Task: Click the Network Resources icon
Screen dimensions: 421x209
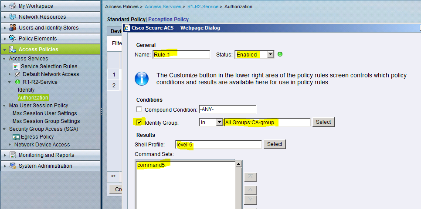Action: coord(13,17)
